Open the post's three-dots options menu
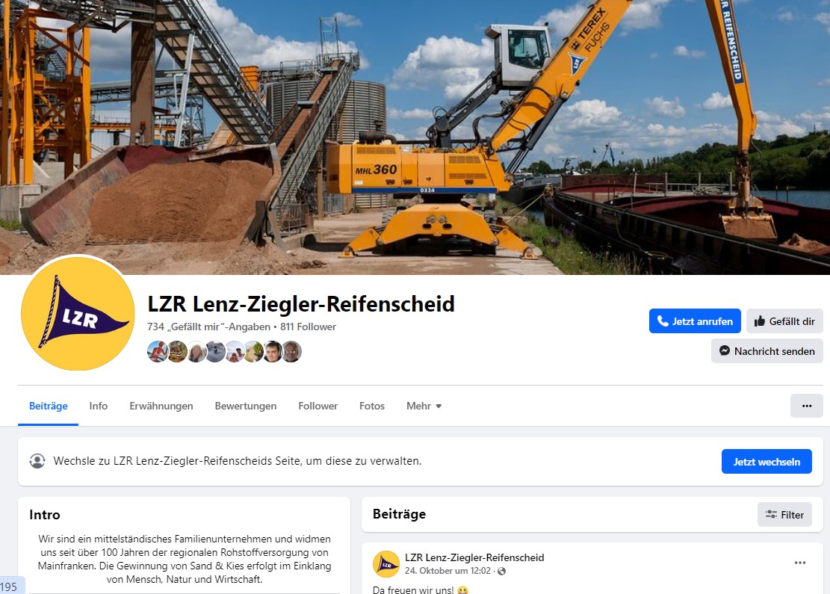The height and width of the screenshot is (594, 830). tap(800, 562)
